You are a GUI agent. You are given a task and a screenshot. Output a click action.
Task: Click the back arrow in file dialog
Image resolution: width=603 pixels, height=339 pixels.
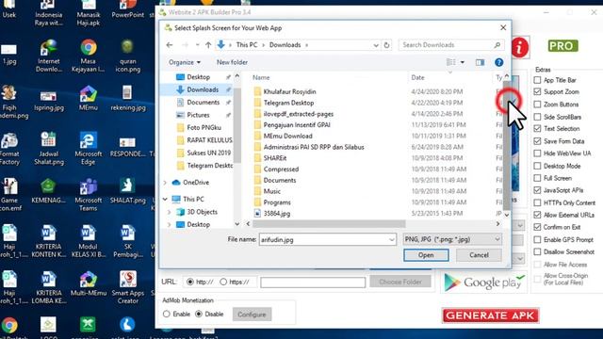(170, 45)
